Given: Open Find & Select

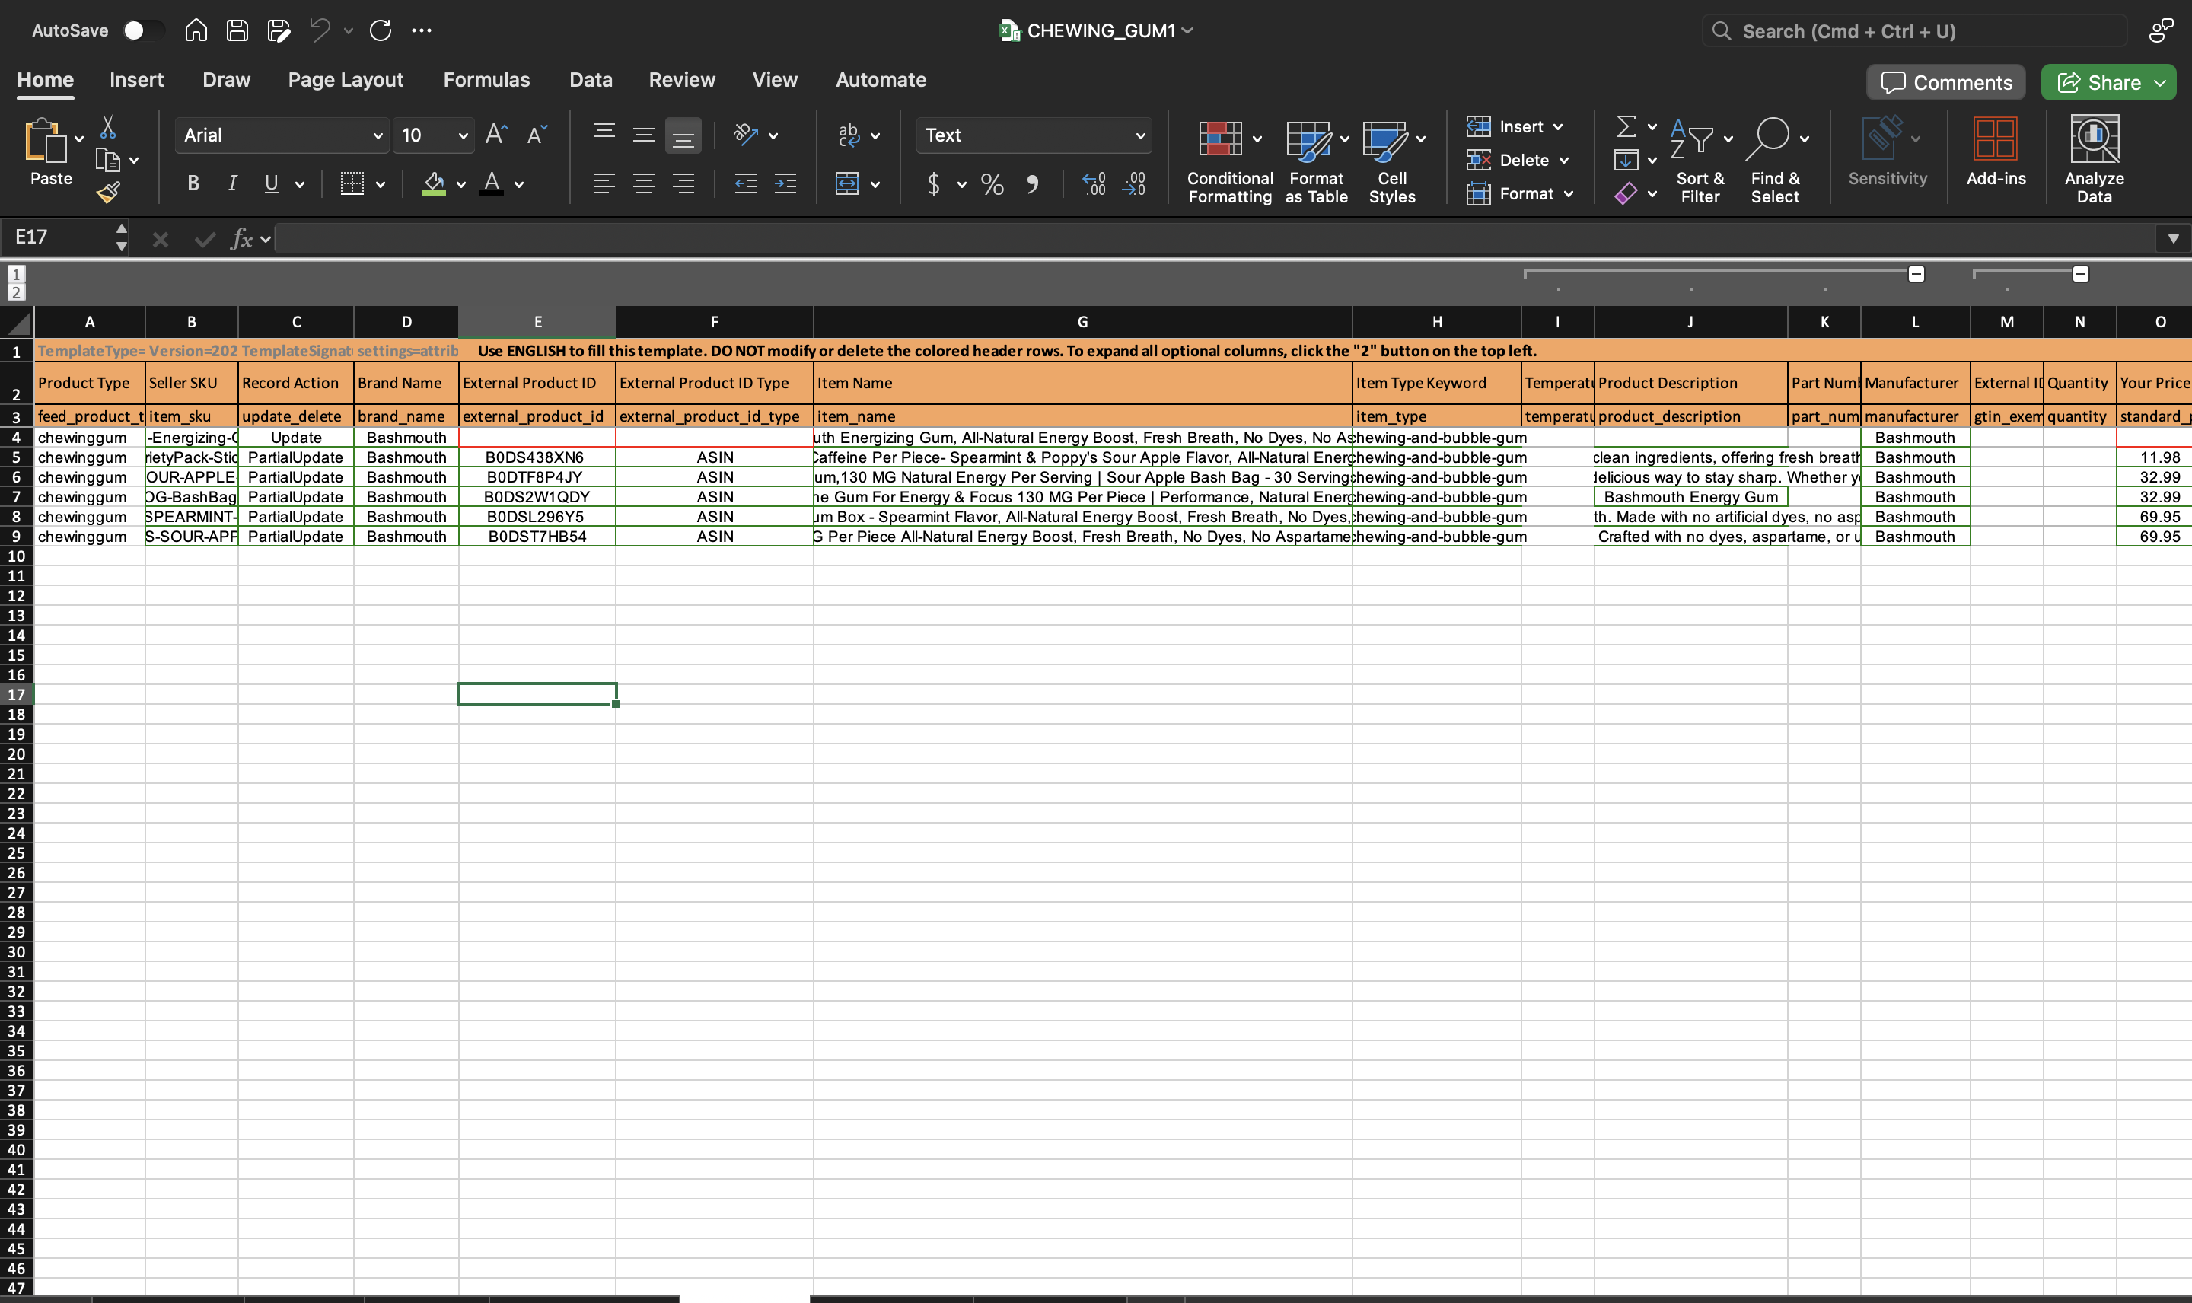Looking at the screenshot, I should coord(1775,161).
